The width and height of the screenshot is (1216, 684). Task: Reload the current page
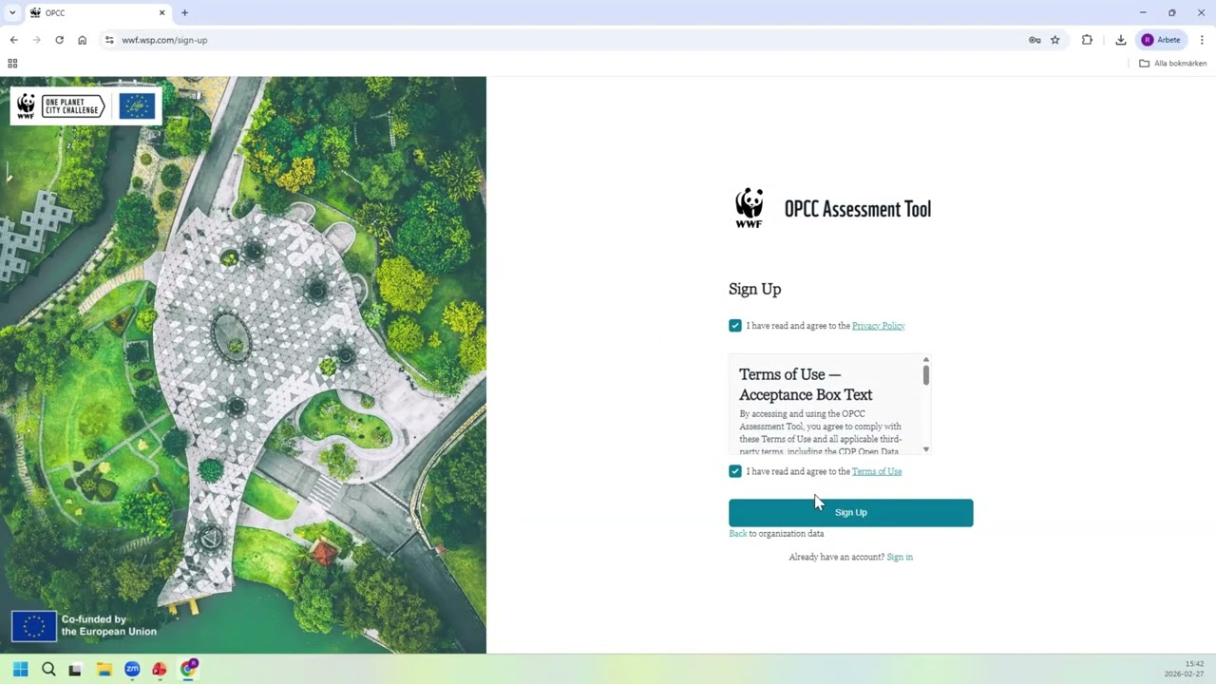(59, 40)
